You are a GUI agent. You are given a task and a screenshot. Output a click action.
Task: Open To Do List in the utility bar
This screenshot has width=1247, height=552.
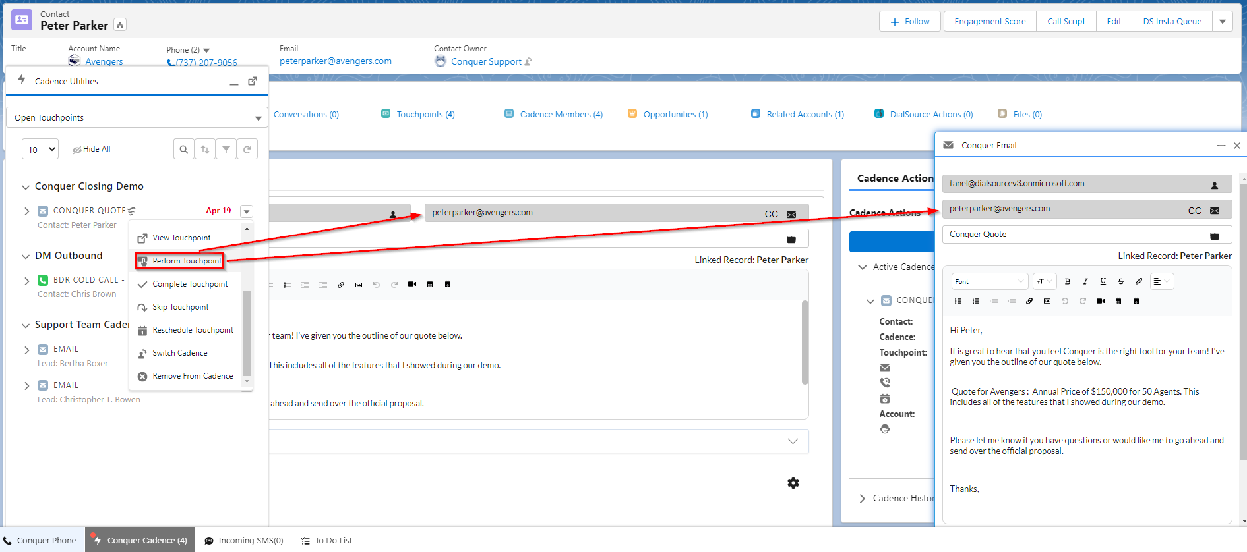(x=326, y=541)
